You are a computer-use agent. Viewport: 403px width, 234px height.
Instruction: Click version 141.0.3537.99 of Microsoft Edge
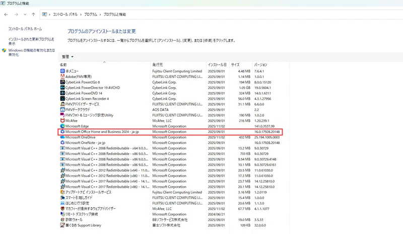264,126
